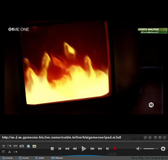This screenshot has height=160, width=168.
Task: Start recording with the red button
Action: point(115,149)
